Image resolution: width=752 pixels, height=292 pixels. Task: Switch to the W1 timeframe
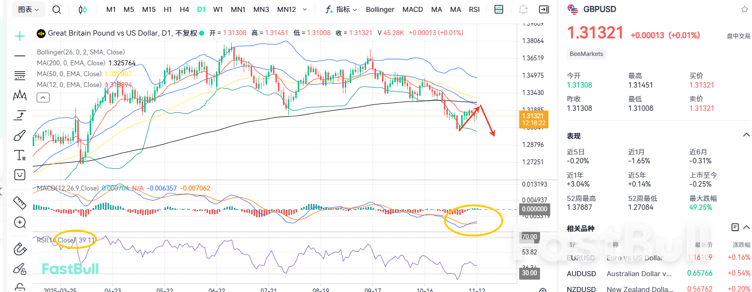[x=218, y=9]
